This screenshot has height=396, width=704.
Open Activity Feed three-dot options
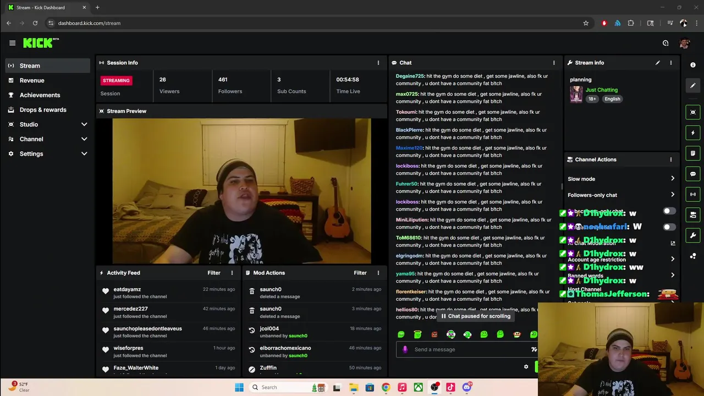coord(232,273)
